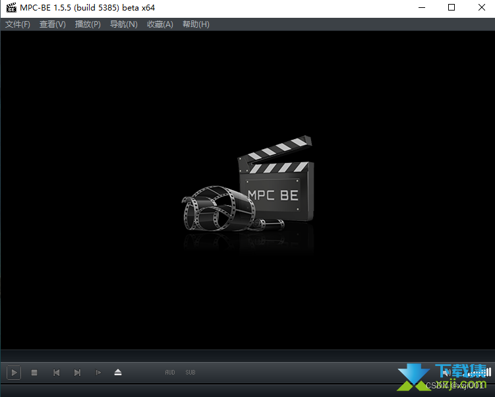Skip to the next file
Image resolution: width=495 pixels, height=397 pixels.
(77, 373)
